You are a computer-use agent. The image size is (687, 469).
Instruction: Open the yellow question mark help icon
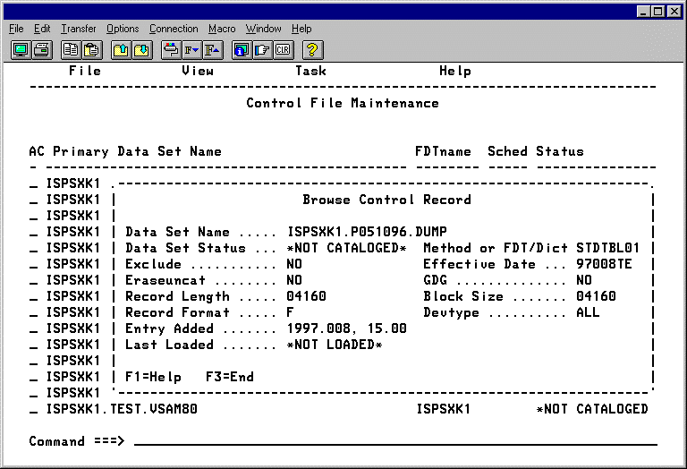pyautogui.click(x=313, y=50)
